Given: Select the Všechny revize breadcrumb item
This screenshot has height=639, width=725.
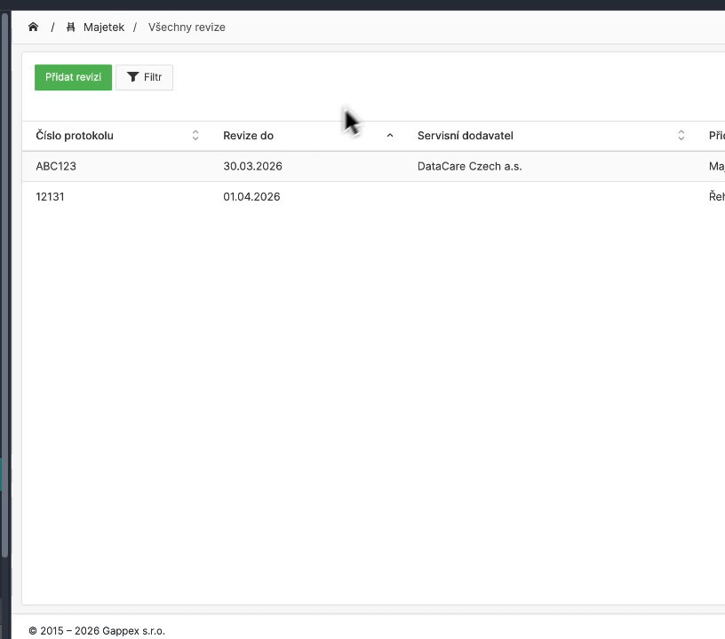Looking at the screenshot, I should pos(187,28).
